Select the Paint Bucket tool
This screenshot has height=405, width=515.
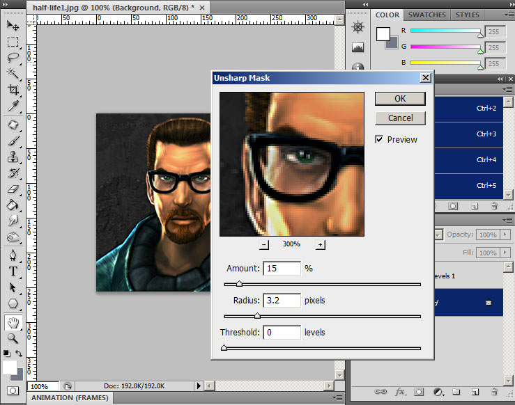13,205
